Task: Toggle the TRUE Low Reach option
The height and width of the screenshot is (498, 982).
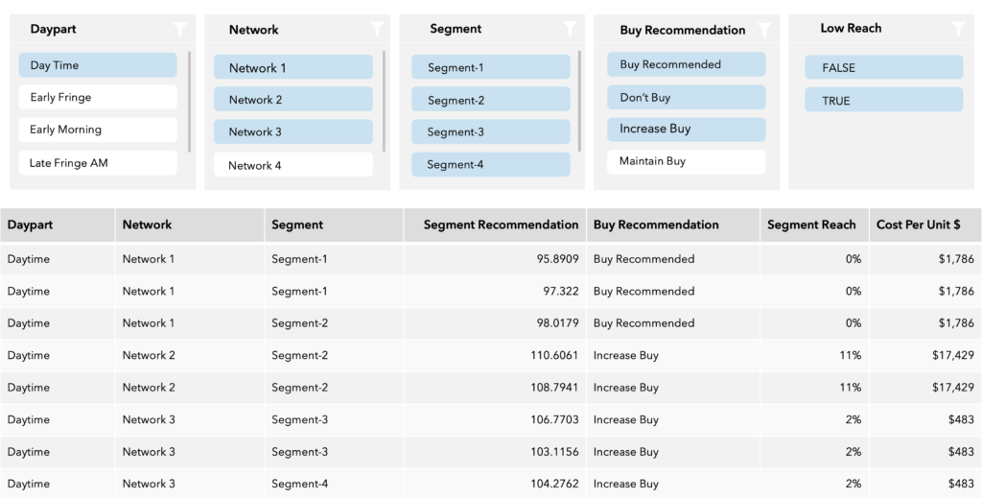Action: click(883, 100)
